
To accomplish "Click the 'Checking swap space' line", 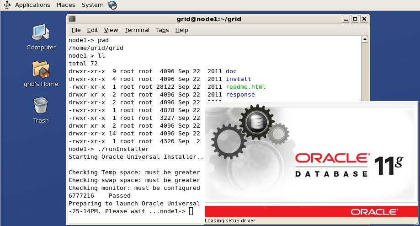I will [134, 180].
